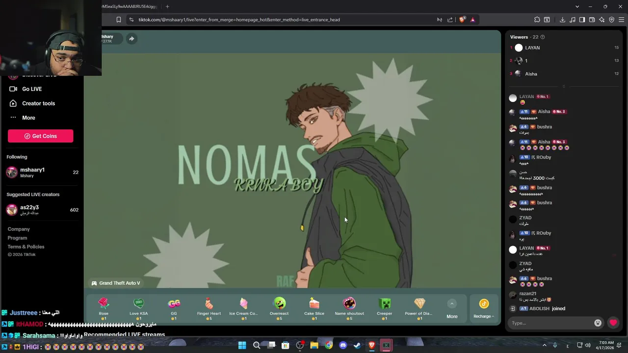This screenshot has height=353, width=628.
Task: Click the Get Coins button
Action: 40,136
